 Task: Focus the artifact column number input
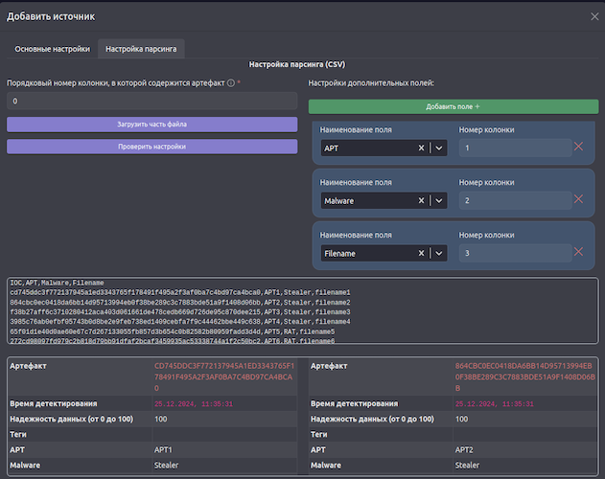tap(152, 101)
